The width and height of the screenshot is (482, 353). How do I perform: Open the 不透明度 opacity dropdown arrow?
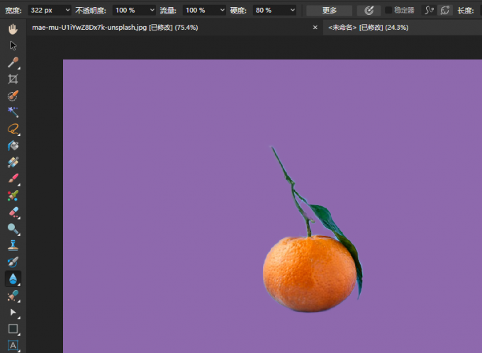152,10
